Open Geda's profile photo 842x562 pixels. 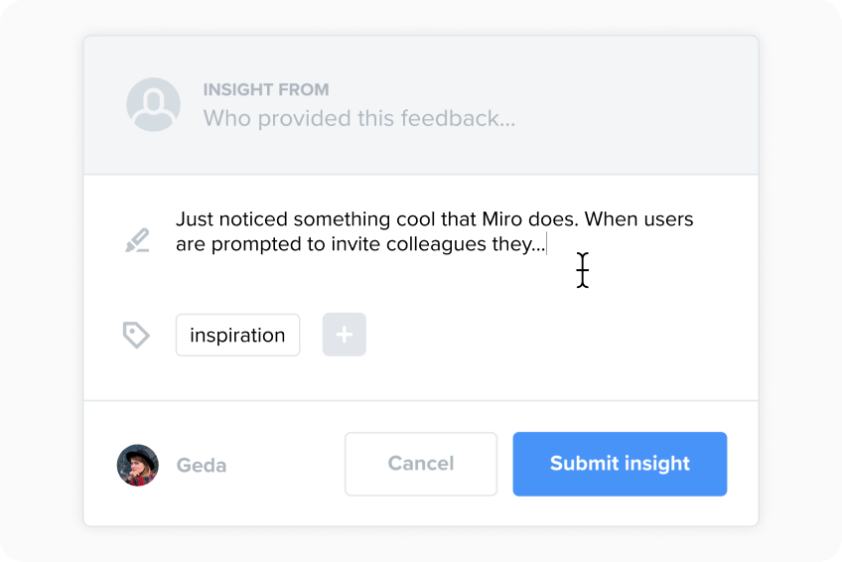tap(137, 465)
